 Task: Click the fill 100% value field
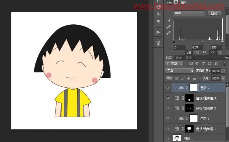tap(216, 78)
